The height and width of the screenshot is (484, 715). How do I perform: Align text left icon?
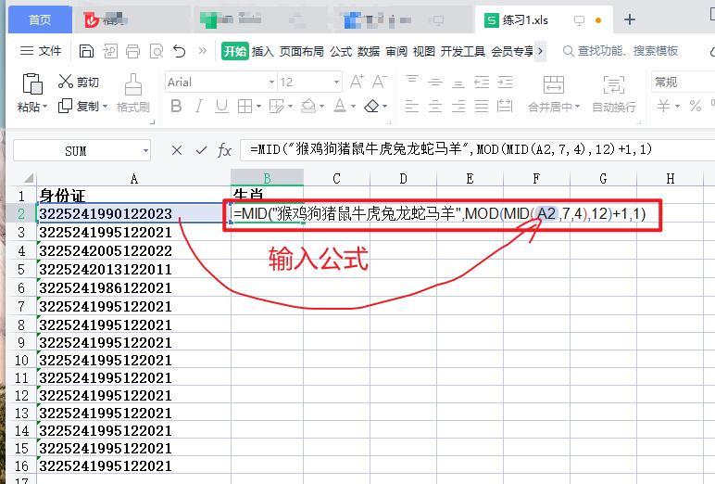pyautogui.click(x=412, y=107)
